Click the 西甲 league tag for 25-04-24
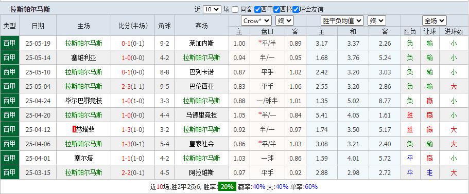 click(x=10, y=101)
